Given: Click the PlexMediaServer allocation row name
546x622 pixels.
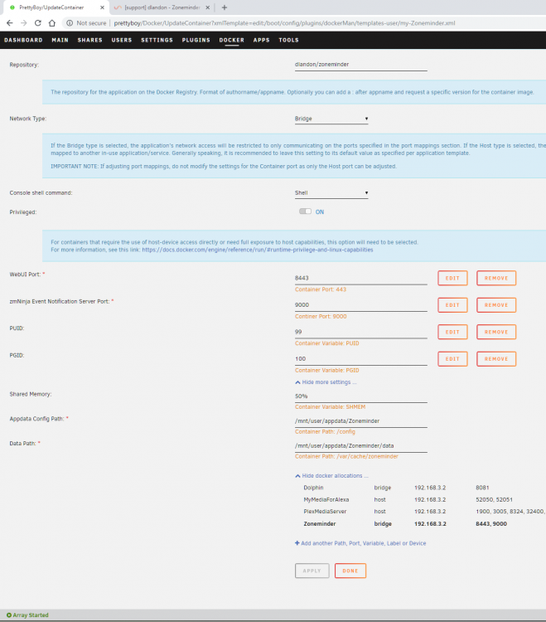Looking at the screenshot, I should click(x=325, y=512).
